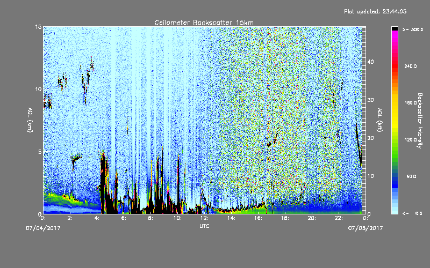
Task: Pick the black top cap of colorbar
Action: [395, 28]
